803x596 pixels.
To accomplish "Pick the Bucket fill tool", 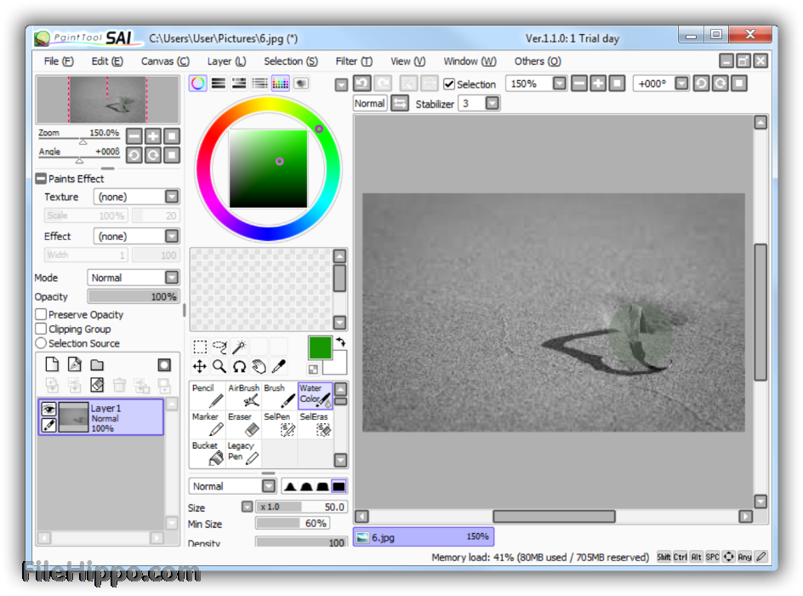I will (207, 453).
